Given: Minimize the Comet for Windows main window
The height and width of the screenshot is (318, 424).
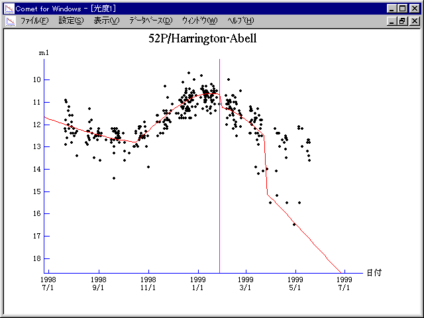Looking at the screenshot, I should (392, 9).
